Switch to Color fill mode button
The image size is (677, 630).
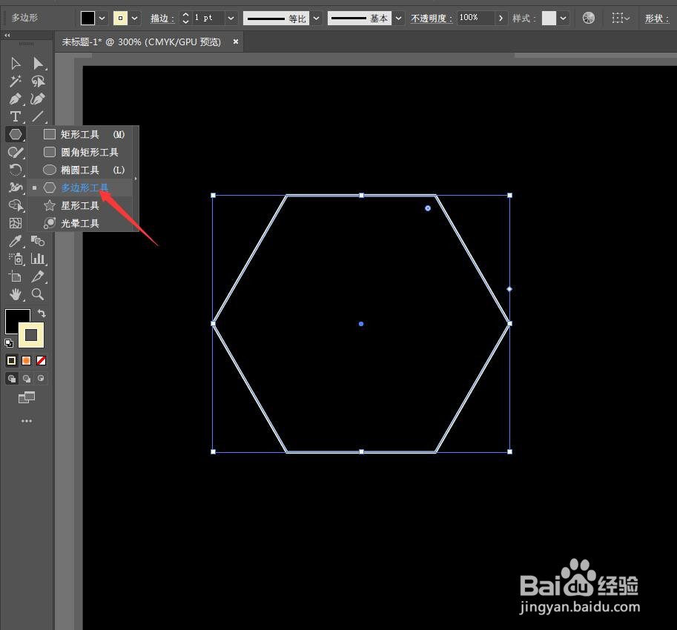coord(12,360)
